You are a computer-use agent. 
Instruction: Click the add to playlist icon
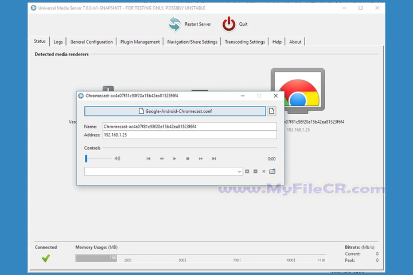click(x=247, y=171)
